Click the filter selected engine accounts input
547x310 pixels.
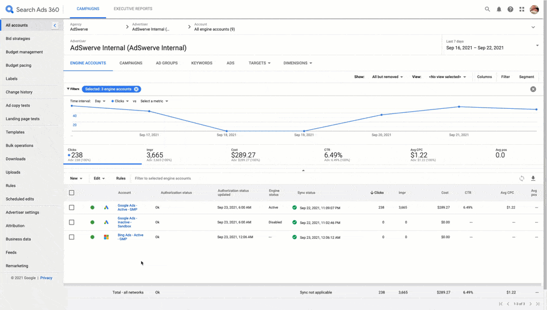(162, 178)
